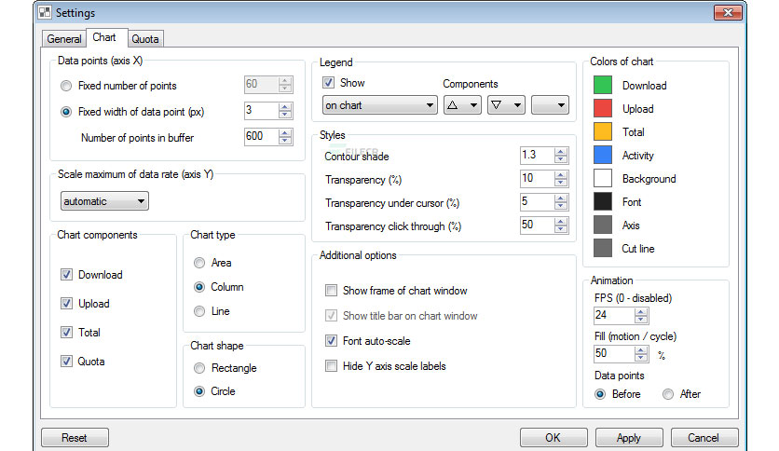Toggle the Upload chart component checkbox

point(66,304)
